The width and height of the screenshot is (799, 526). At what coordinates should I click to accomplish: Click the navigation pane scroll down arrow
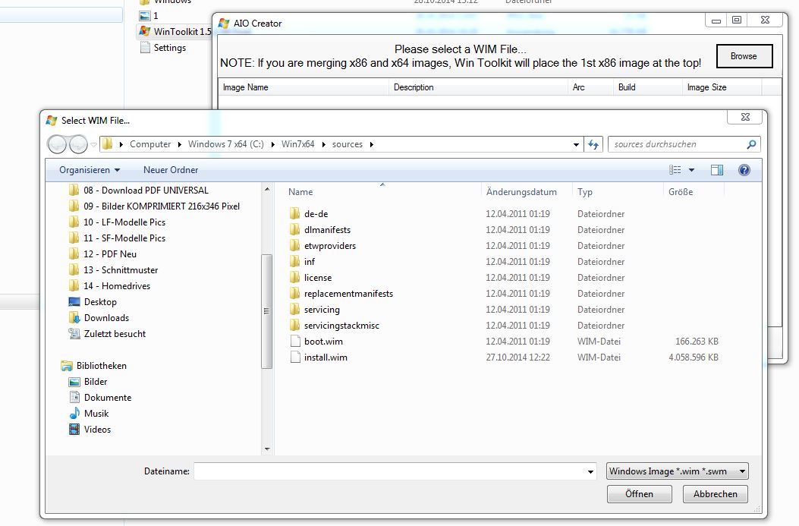tap(267, 449)
